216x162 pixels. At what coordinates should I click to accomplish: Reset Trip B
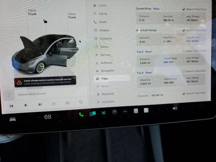coord(149,73)
